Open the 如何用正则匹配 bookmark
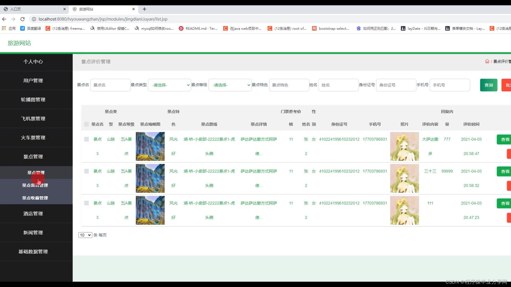Viewport: 511px width, 287px height. point(376,28)
